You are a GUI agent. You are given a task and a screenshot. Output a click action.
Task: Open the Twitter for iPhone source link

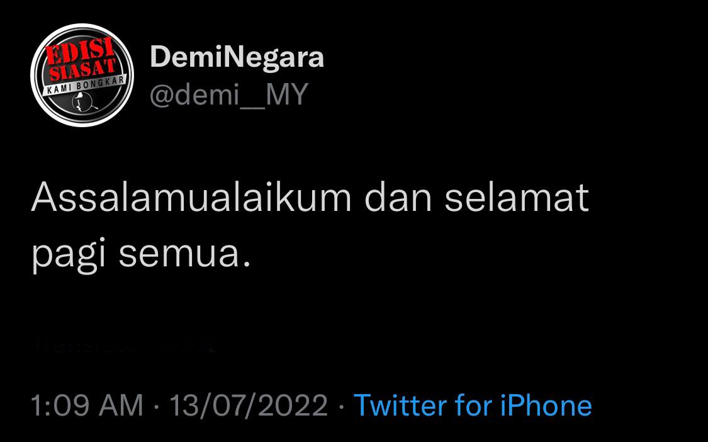(473, 405)
